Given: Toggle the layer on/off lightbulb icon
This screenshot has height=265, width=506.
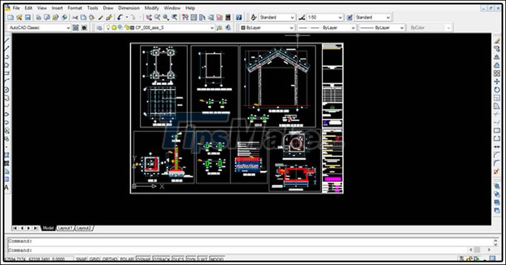Looking at the screenshot, I should [108, 27].
